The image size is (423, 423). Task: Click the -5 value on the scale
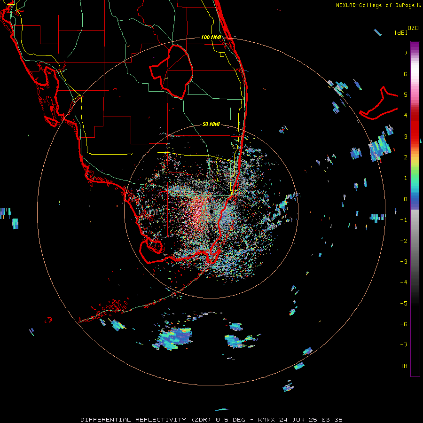[404, 303]
